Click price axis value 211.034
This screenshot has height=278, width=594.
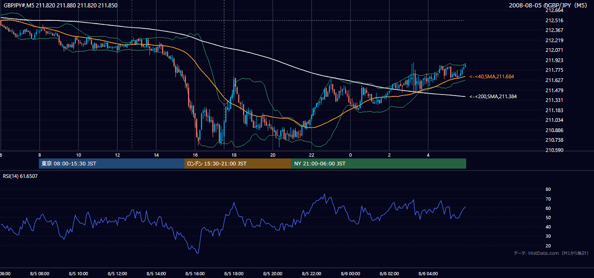click(x=554, y=120)
